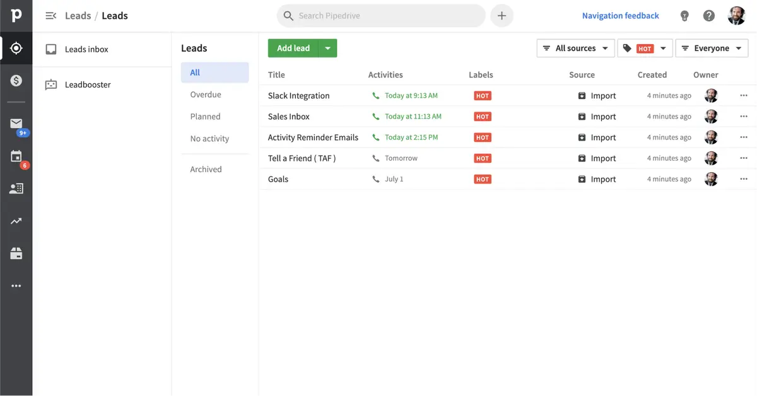Open the More ellipsis icon in sidebar
The height and width of the screenshot is (396, 757).
point(16,286)
